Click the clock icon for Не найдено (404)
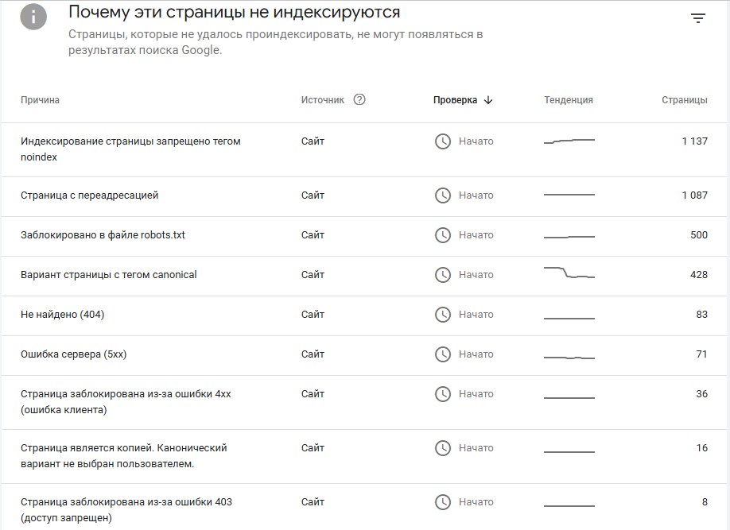This screenshot has height=530, width=730. [x=443, y=315]
